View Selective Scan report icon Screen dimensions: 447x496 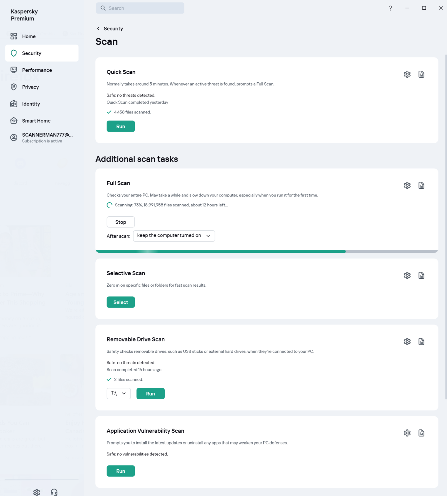tap(421, 275)
